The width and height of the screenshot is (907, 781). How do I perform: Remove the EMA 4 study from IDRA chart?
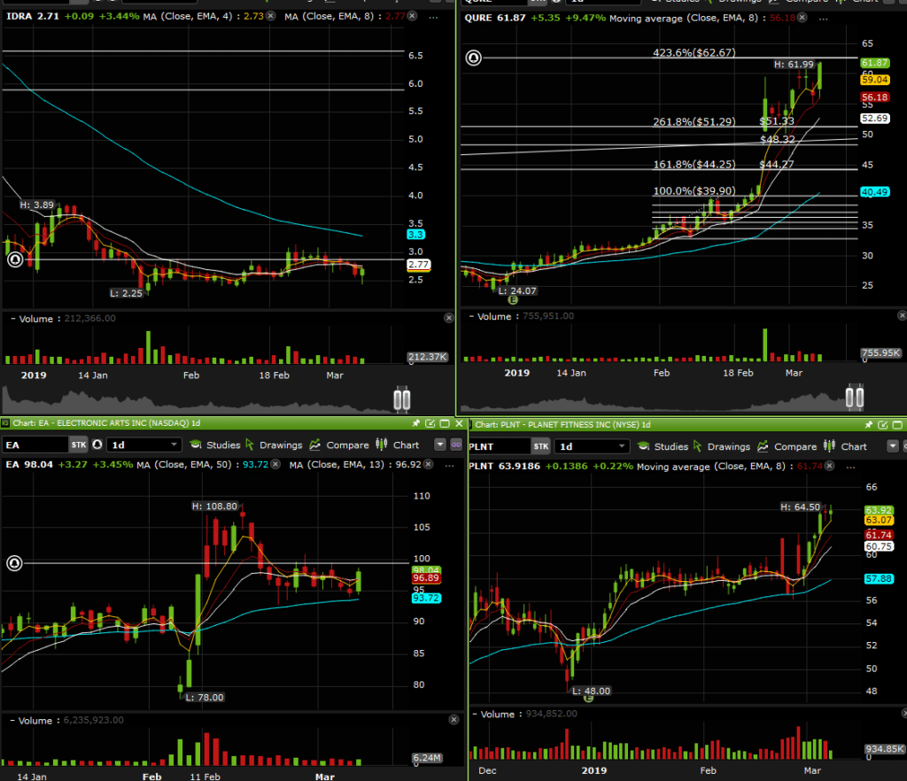coord(270,16)
